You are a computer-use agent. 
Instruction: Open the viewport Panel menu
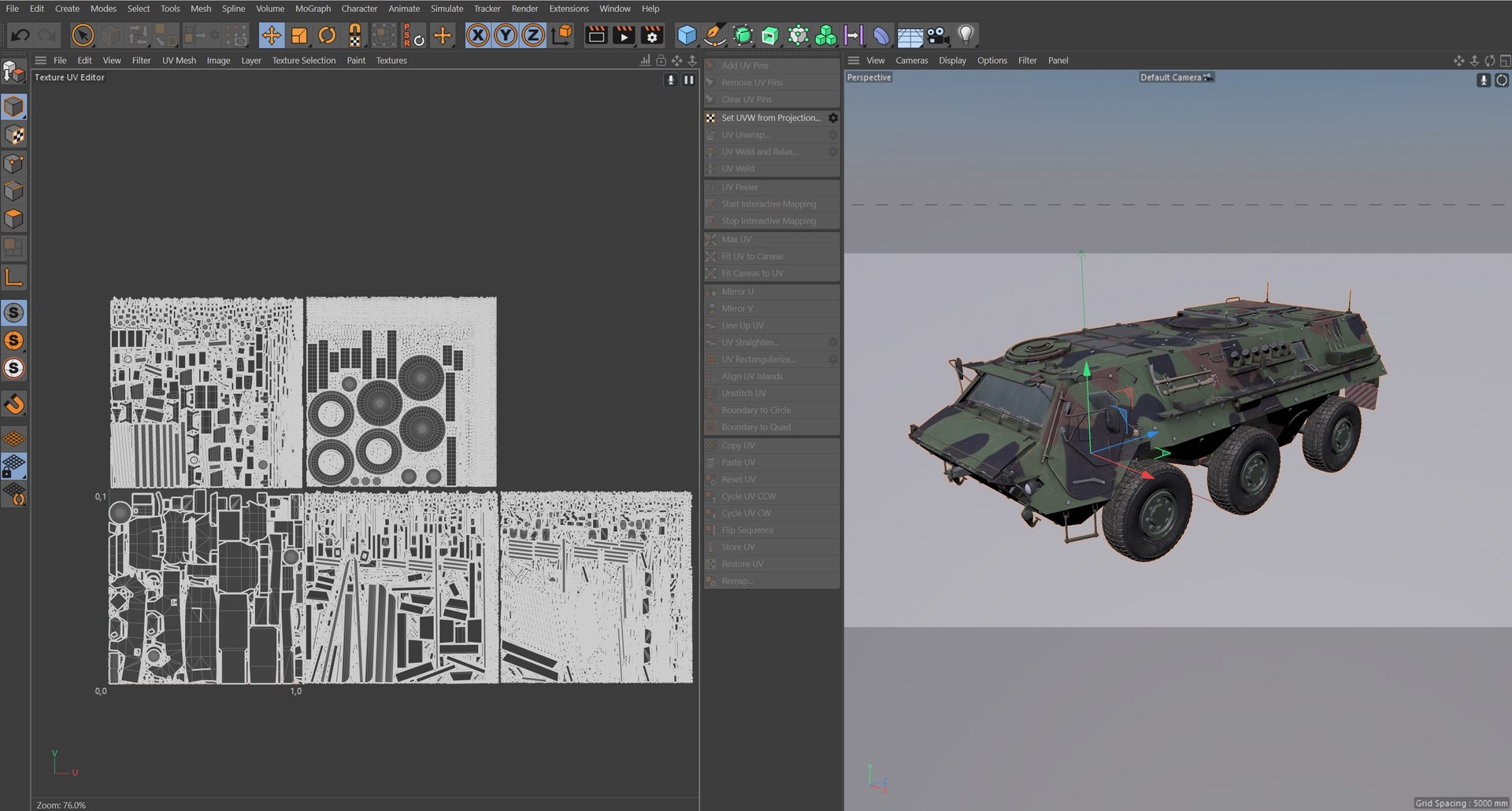1058,61
